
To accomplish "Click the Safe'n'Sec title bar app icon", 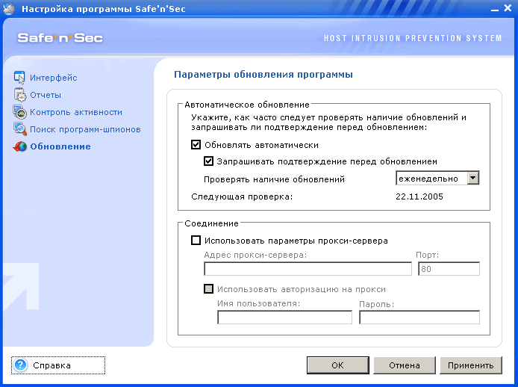I will (9, 9).
